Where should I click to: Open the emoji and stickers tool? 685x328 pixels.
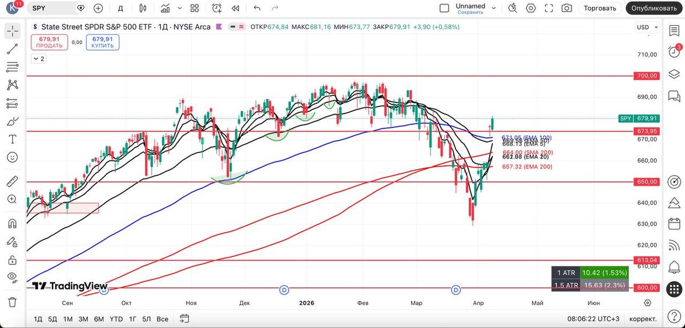coord(12,156)
